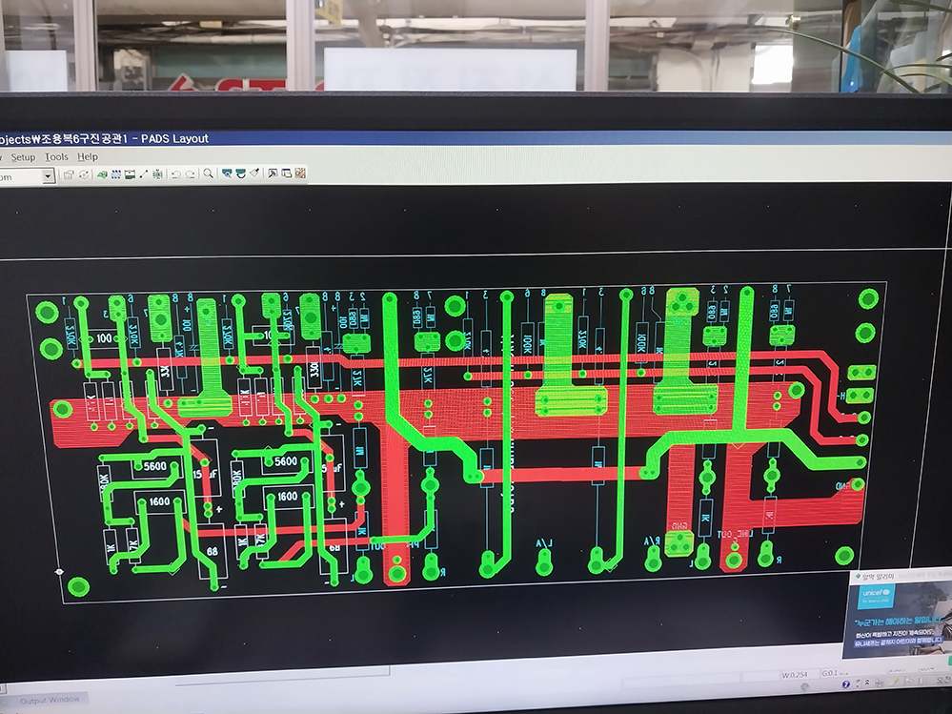952x714 pixels.
Task: Click the W:0.254 width status field
Action: tap(795, 675)
